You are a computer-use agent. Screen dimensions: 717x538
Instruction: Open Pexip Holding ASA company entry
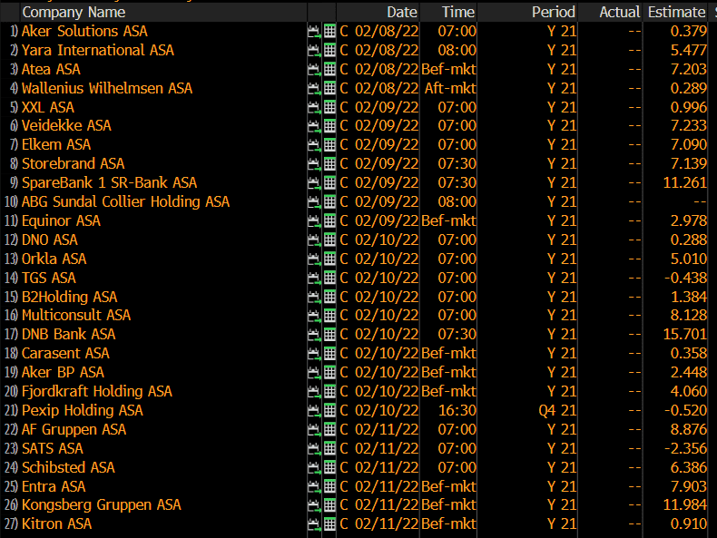83,411
